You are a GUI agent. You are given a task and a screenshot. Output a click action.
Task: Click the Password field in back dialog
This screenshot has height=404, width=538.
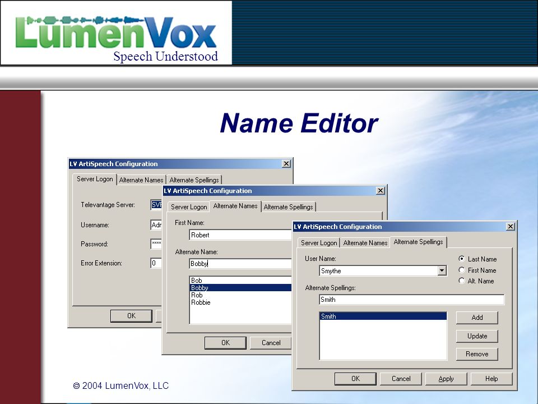tap(156, 244)
